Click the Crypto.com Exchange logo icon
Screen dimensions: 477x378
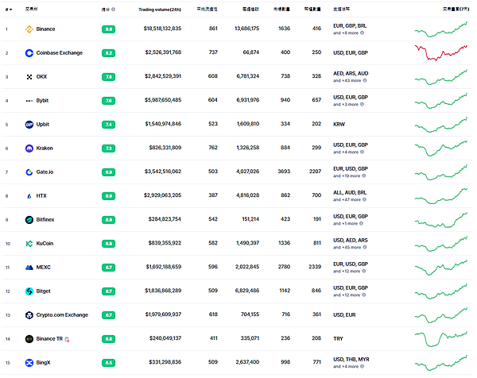pyautogui.click(x=29, y=315)
